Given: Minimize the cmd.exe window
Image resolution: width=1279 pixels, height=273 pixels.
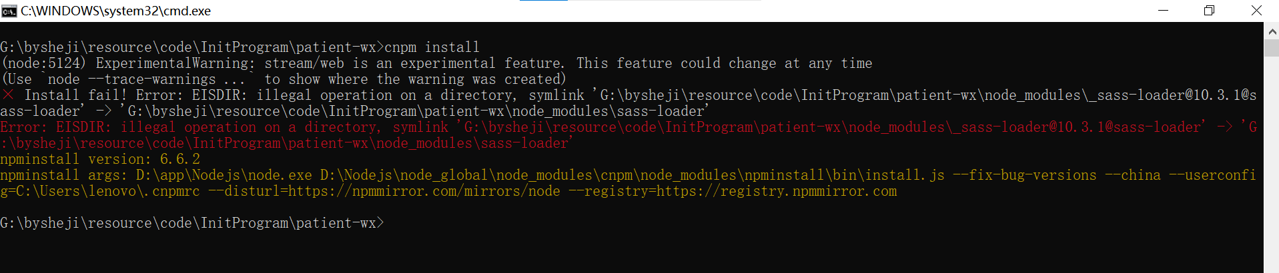Looking at the screenshot, I should tap(1163, 11).
